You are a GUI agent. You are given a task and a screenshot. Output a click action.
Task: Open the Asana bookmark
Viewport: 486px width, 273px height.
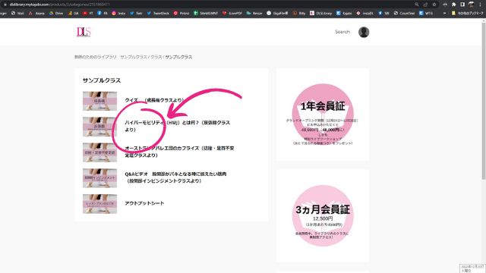[x=36, y=14]
